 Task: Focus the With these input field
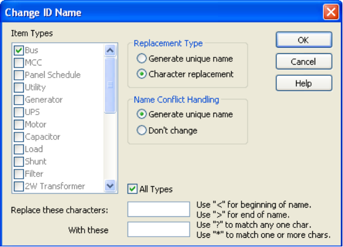pyautogui.click(x=159, y=229)
